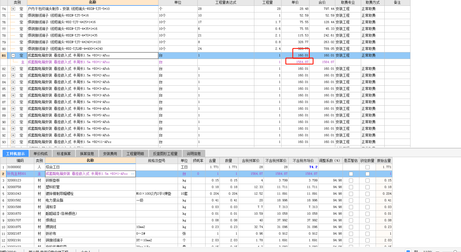Click the 不含税市场价 column header
Viewport: 461px width, 252px height.
(x=303, y=161)
